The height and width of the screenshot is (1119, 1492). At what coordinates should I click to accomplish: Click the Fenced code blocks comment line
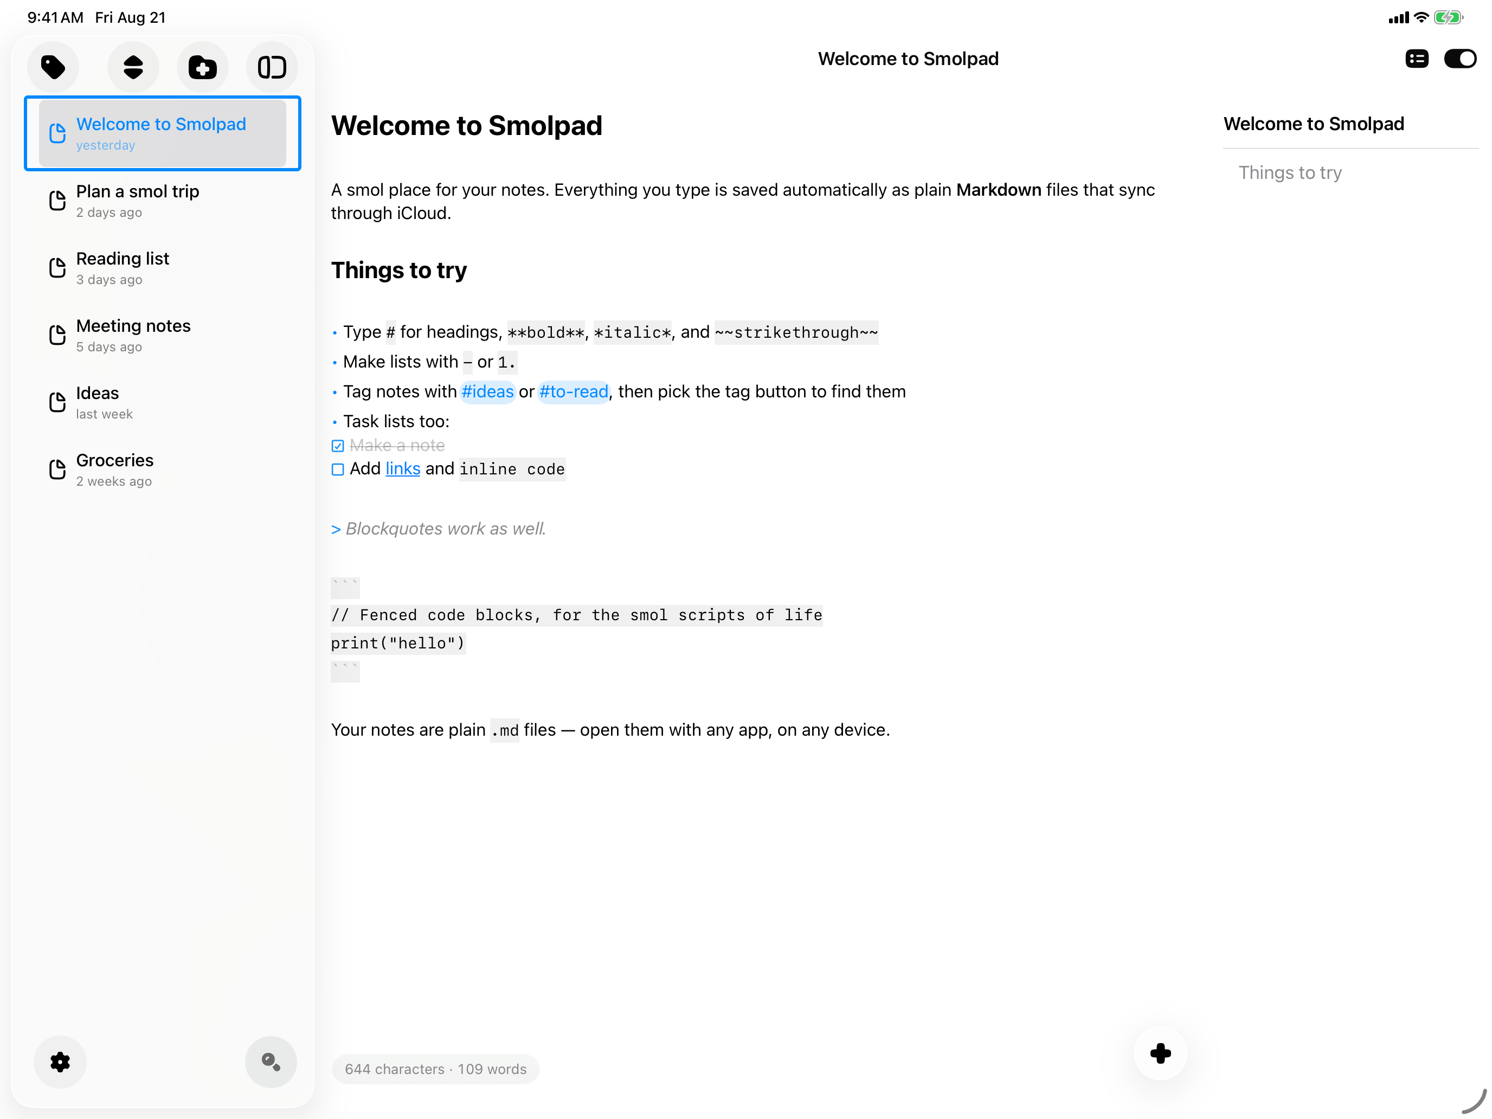576,615
